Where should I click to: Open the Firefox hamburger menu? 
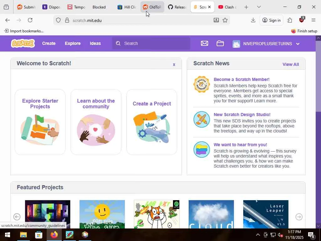point(313,20)
